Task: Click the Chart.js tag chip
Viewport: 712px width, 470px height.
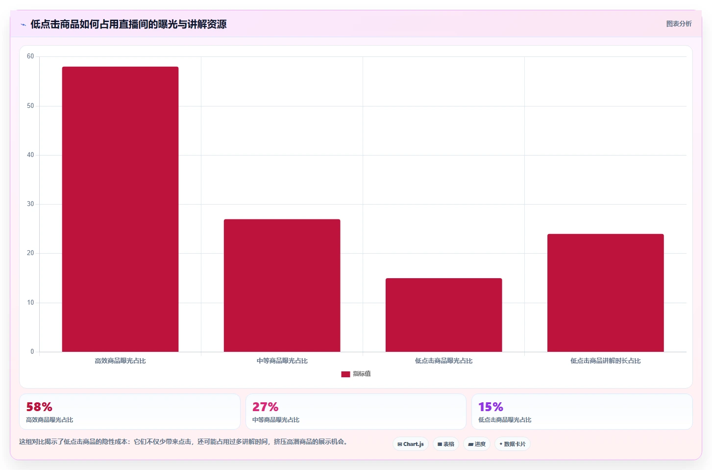Action: [411, 444]
